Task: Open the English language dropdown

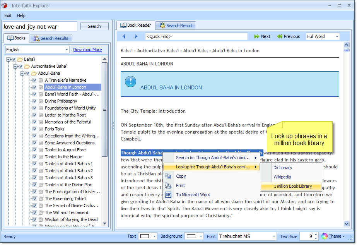Action: point(67,50)
